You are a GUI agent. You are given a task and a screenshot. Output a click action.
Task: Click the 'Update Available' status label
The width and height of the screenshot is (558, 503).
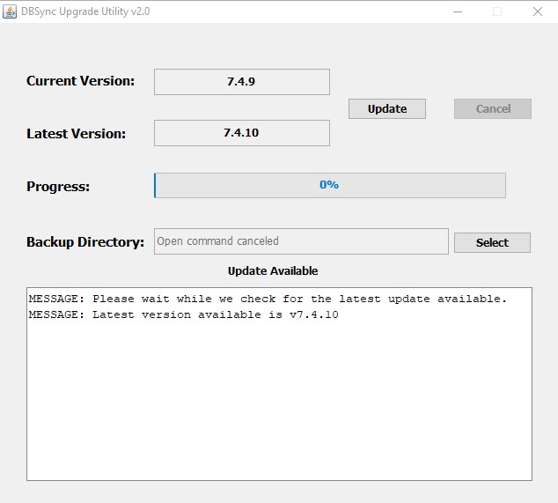[273, 270]
